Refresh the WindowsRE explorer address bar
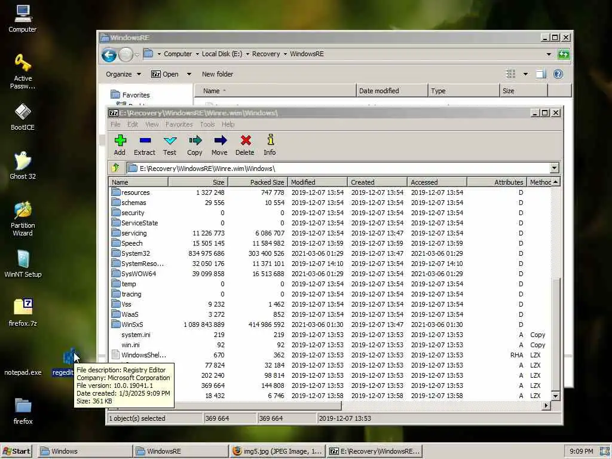 click(x=564, y=54)
